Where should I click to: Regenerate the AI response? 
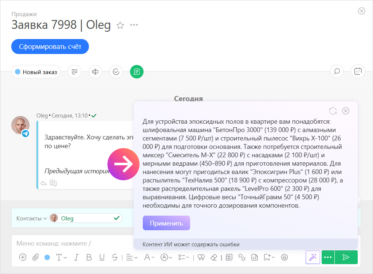[333, 111]
